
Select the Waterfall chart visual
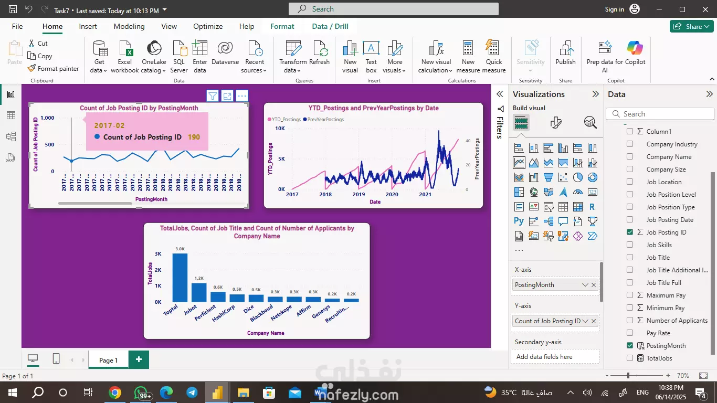coord(534,177)
